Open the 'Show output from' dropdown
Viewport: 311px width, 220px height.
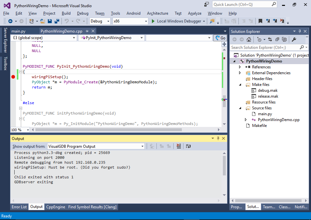96,146
